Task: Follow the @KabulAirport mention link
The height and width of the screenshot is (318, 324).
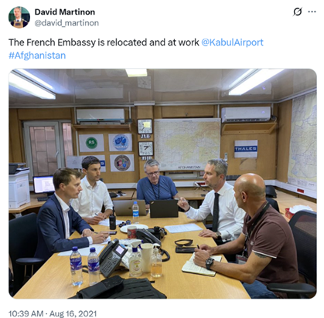Action: [x=232, y=42]
